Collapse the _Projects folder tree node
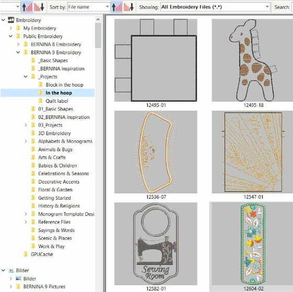Screen dimensions: 293x292 [x=26, y=77]
